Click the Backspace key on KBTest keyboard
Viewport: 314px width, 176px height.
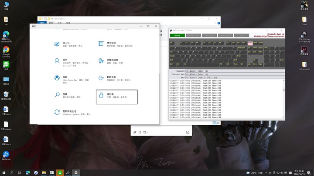click(x=242, y=48)
